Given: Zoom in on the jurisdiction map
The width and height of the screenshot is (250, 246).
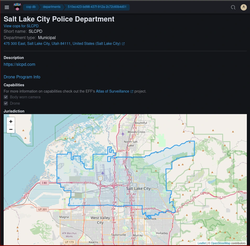Looking at the screenshot, I should [x=11, y=121].
